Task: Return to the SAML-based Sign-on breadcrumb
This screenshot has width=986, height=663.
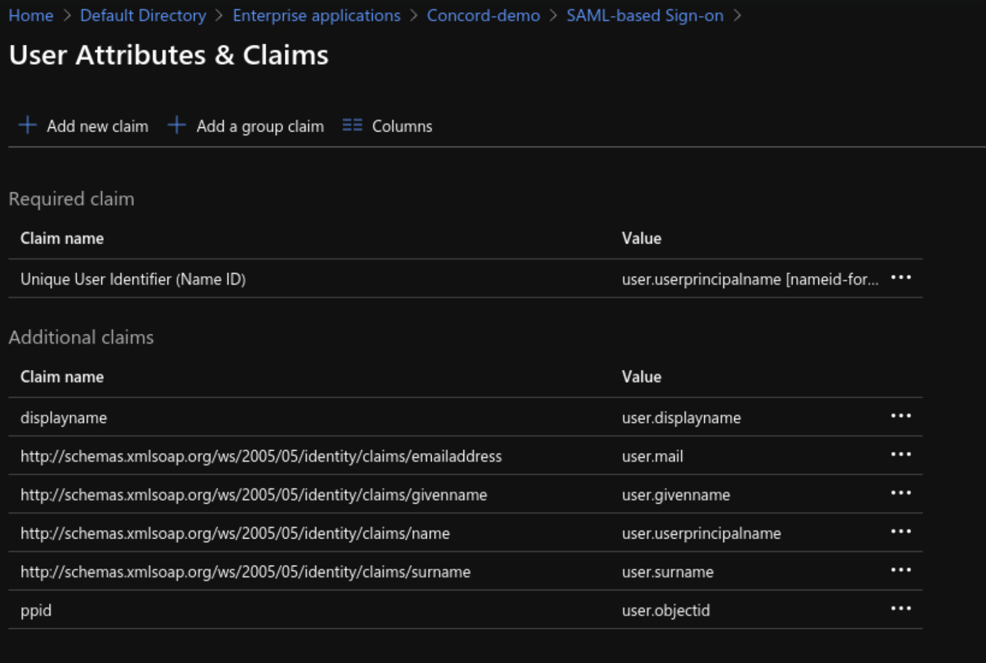Action: tap(645, 15)
